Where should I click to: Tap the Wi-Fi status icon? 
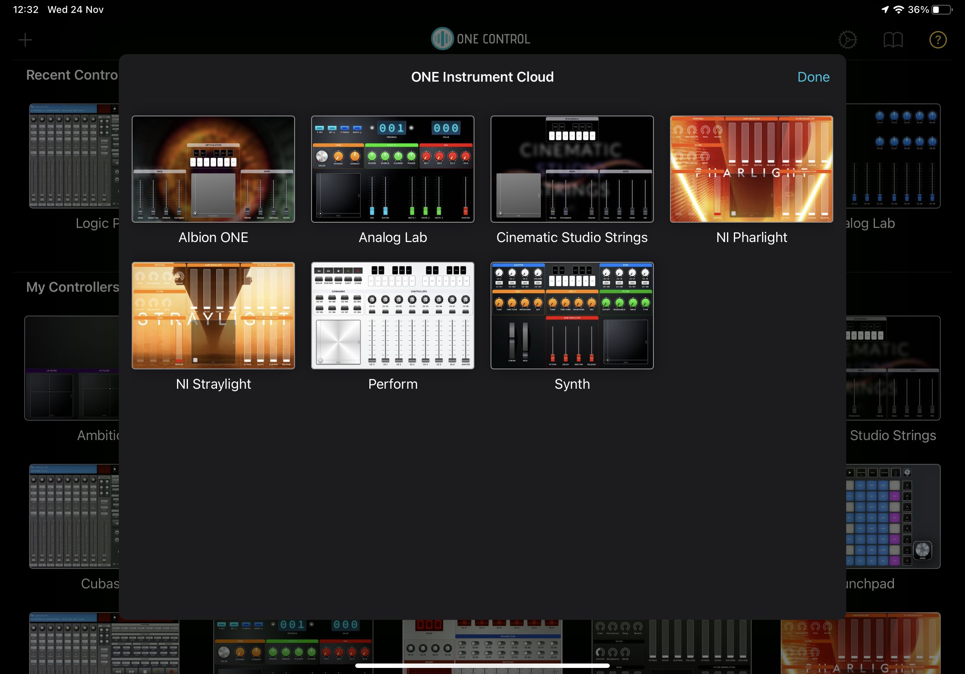click(899, 9)
